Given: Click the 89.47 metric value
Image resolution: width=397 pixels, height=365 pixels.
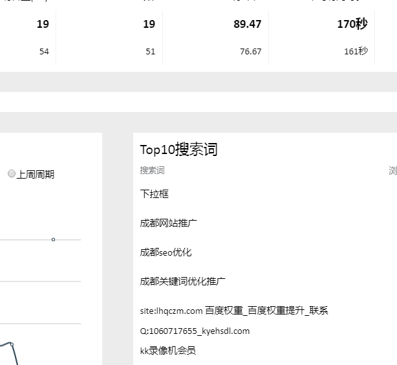Looking at the screenshot, I should coord(248,25).
